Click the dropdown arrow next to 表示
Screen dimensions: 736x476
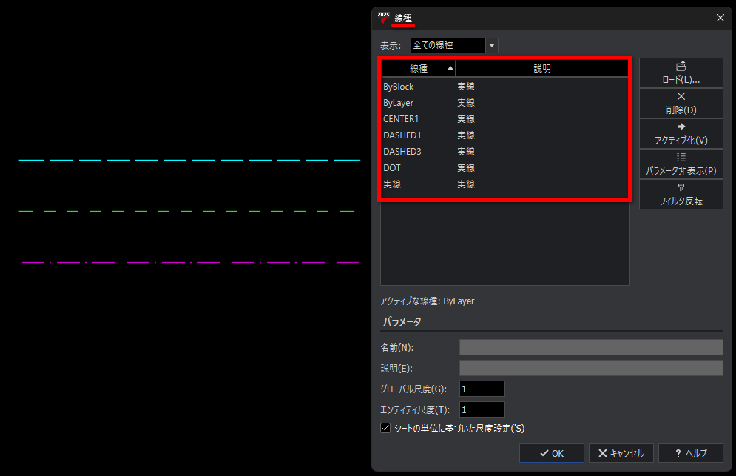tap(491, 44)
